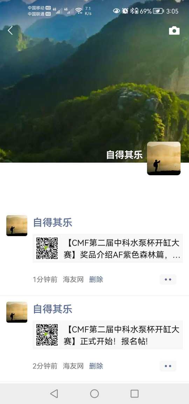Tap the QR code thumbnail in first post

47,248
